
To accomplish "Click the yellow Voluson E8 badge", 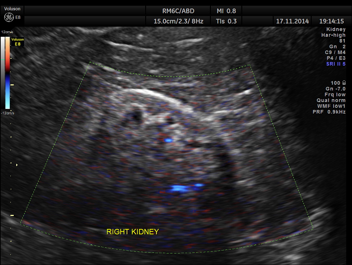I will pos(17,41).
